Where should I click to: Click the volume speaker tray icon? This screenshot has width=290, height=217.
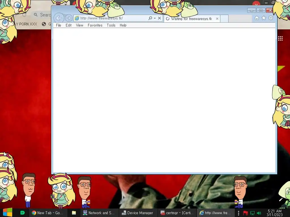coord(259,213)
